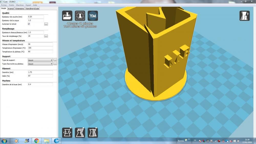
Task: Select the Rotate model tool
Action: tap(67, 132)
